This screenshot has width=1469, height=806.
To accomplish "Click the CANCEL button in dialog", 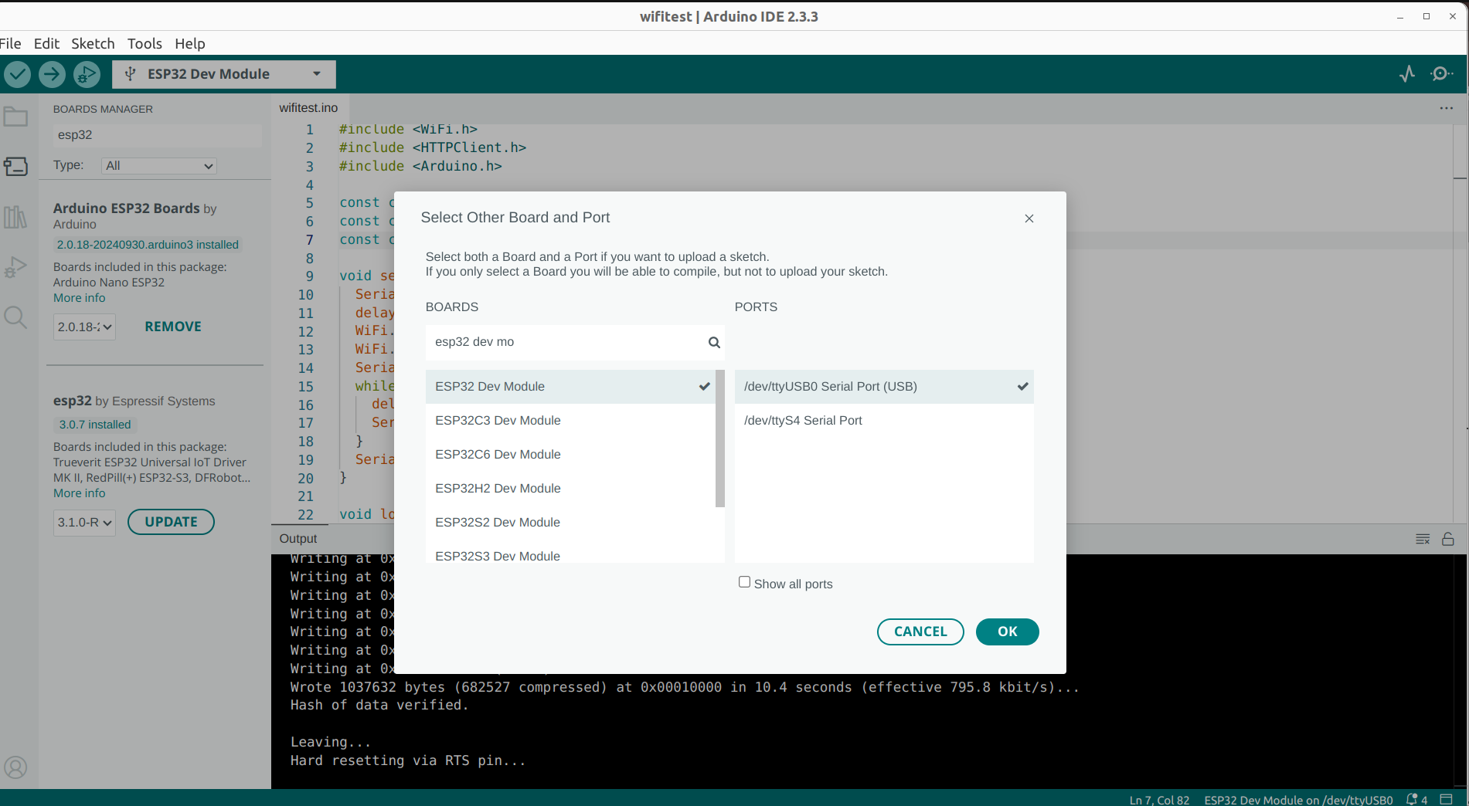I will [920, 632].
